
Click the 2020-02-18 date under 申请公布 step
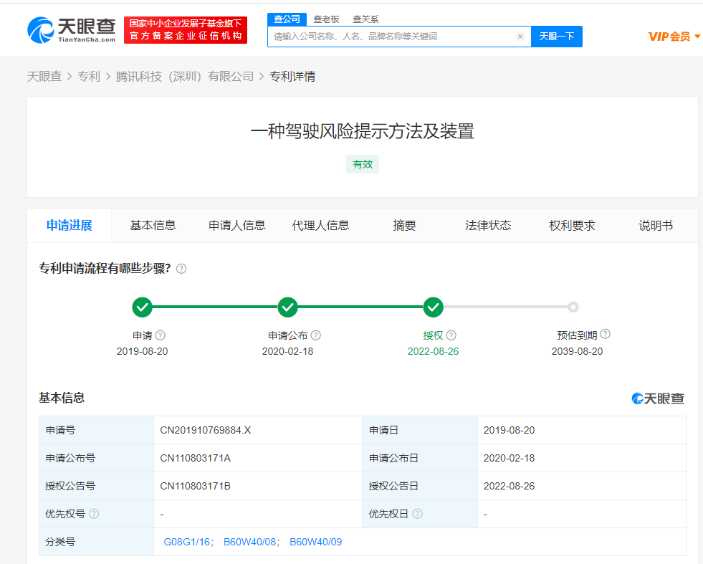(x=288, y=351)
